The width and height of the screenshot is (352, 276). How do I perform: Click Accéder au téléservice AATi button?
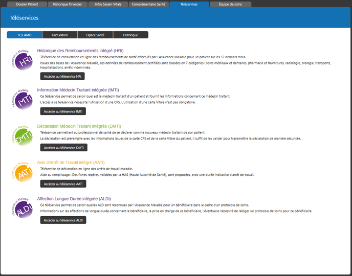click(63, 183)
